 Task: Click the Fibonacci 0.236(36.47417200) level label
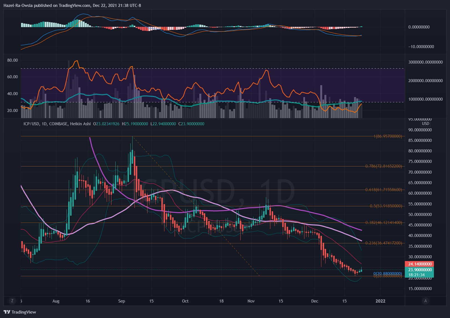tap(383, 243)
